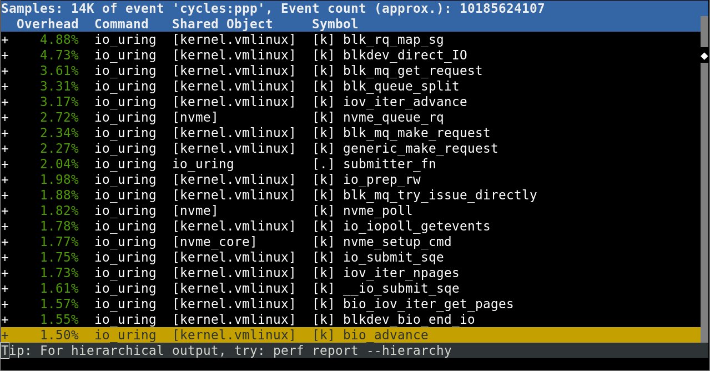Image resolution: width=710 pixels, height=371 pixels.
Task: Select the Shared Object column header
Action: [222, 24]
